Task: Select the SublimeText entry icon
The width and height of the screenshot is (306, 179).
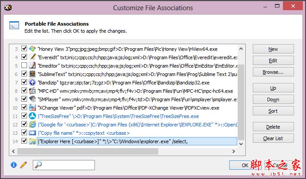Action: coord(32,74)
